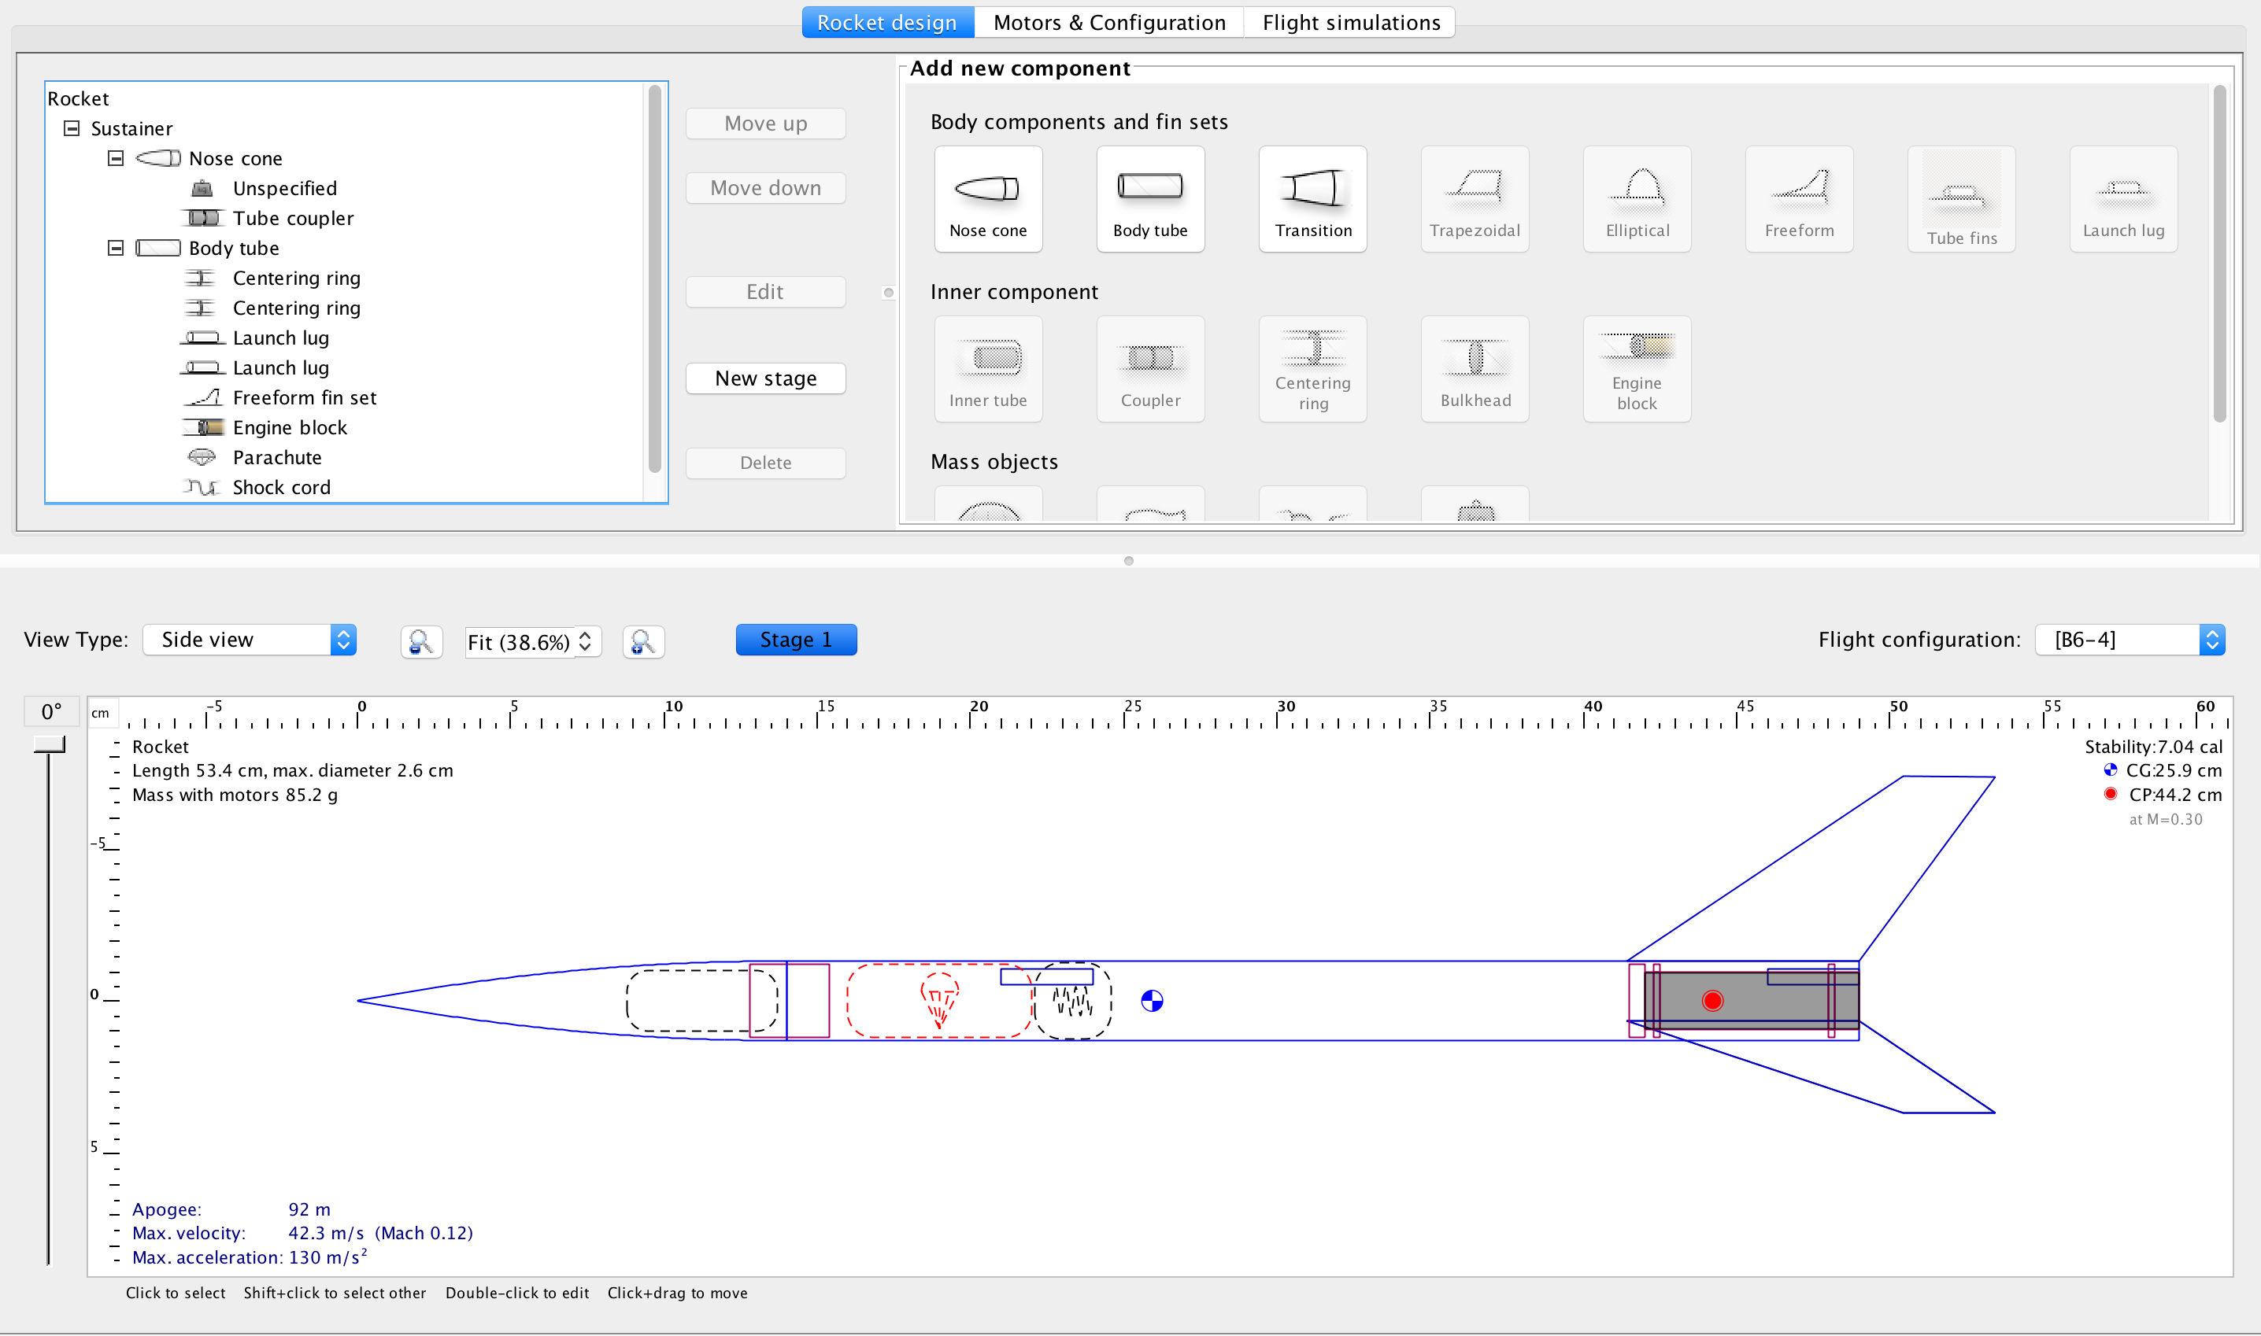Viewport: 2261px width, 1336px height.
Task: Add Trapezoidal fin set
Action: [1474, 198]
